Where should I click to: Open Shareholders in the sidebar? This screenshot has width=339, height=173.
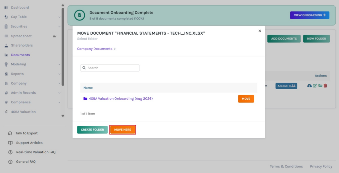click(22, 45)
